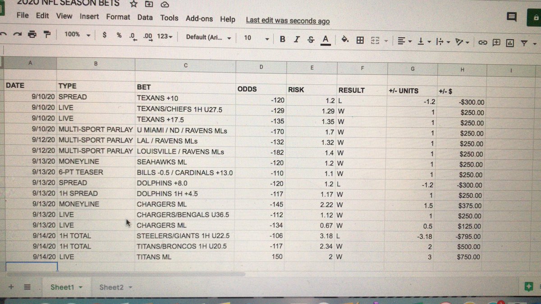Open vertical align dropdown
Image resolution: width=541 pixels, height=304 pixels.
point(423,42)
